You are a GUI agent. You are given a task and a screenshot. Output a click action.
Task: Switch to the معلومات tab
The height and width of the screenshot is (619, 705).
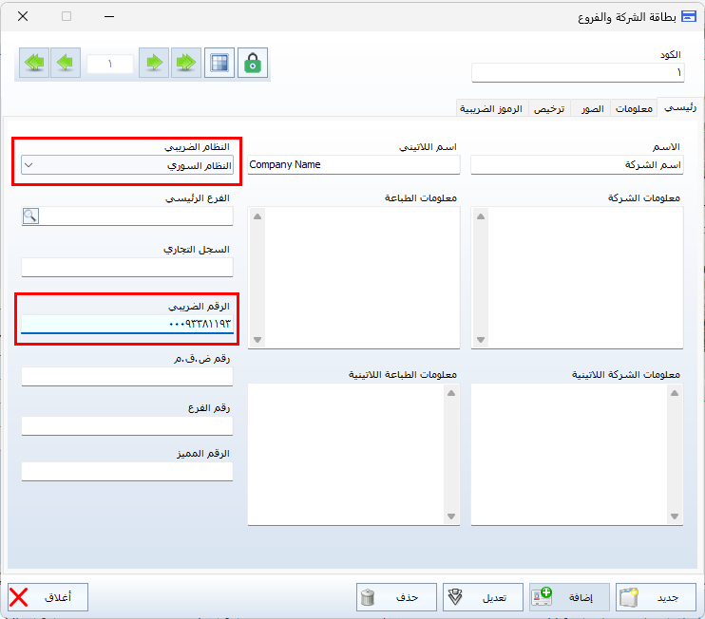[634, 109]
